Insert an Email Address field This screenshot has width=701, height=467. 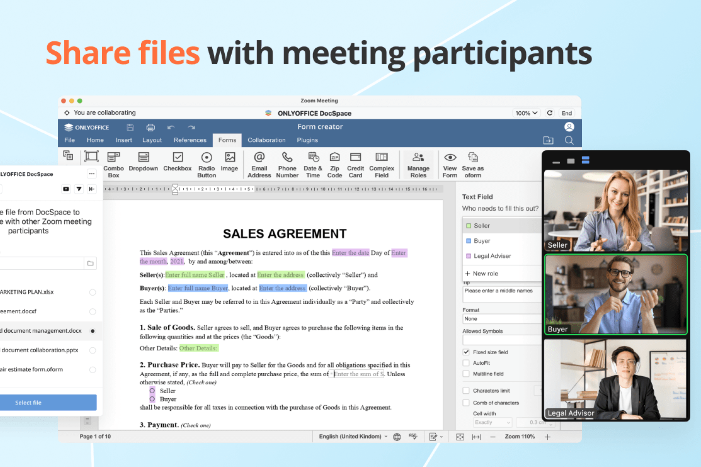(259, 165)
